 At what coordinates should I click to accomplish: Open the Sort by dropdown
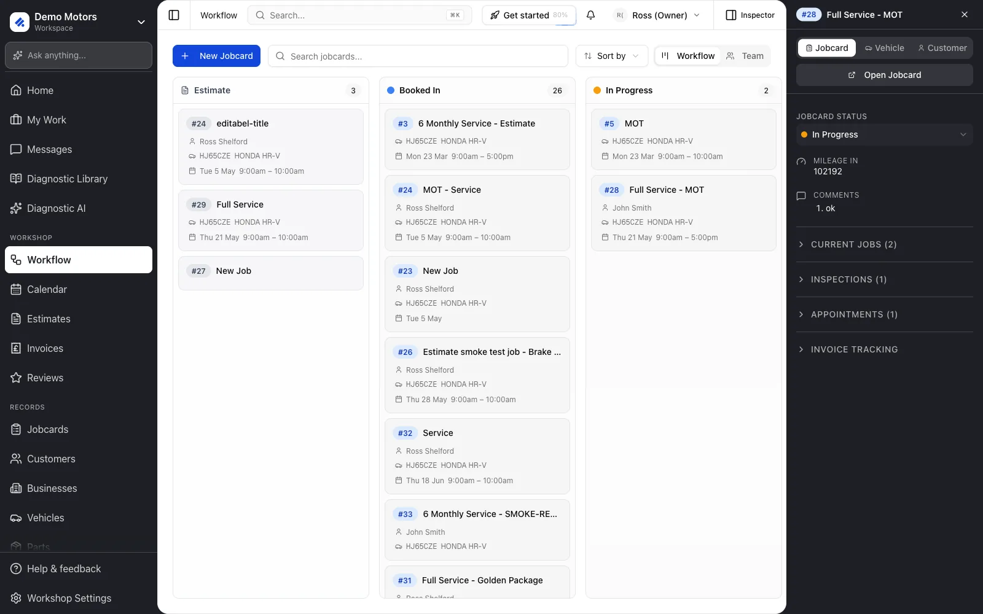[612, 56]
